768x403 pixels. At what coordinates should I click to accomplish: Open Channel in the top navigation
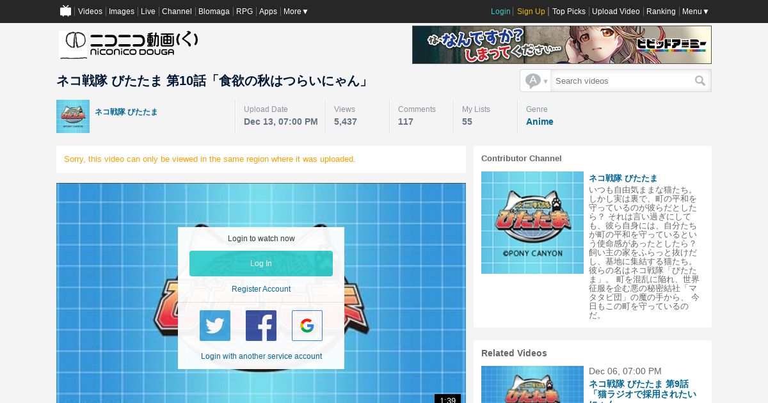(177, 12)
